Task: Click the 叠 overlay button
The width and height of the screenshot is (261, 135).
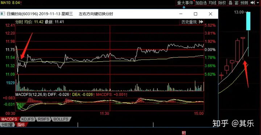Action: 231,3
